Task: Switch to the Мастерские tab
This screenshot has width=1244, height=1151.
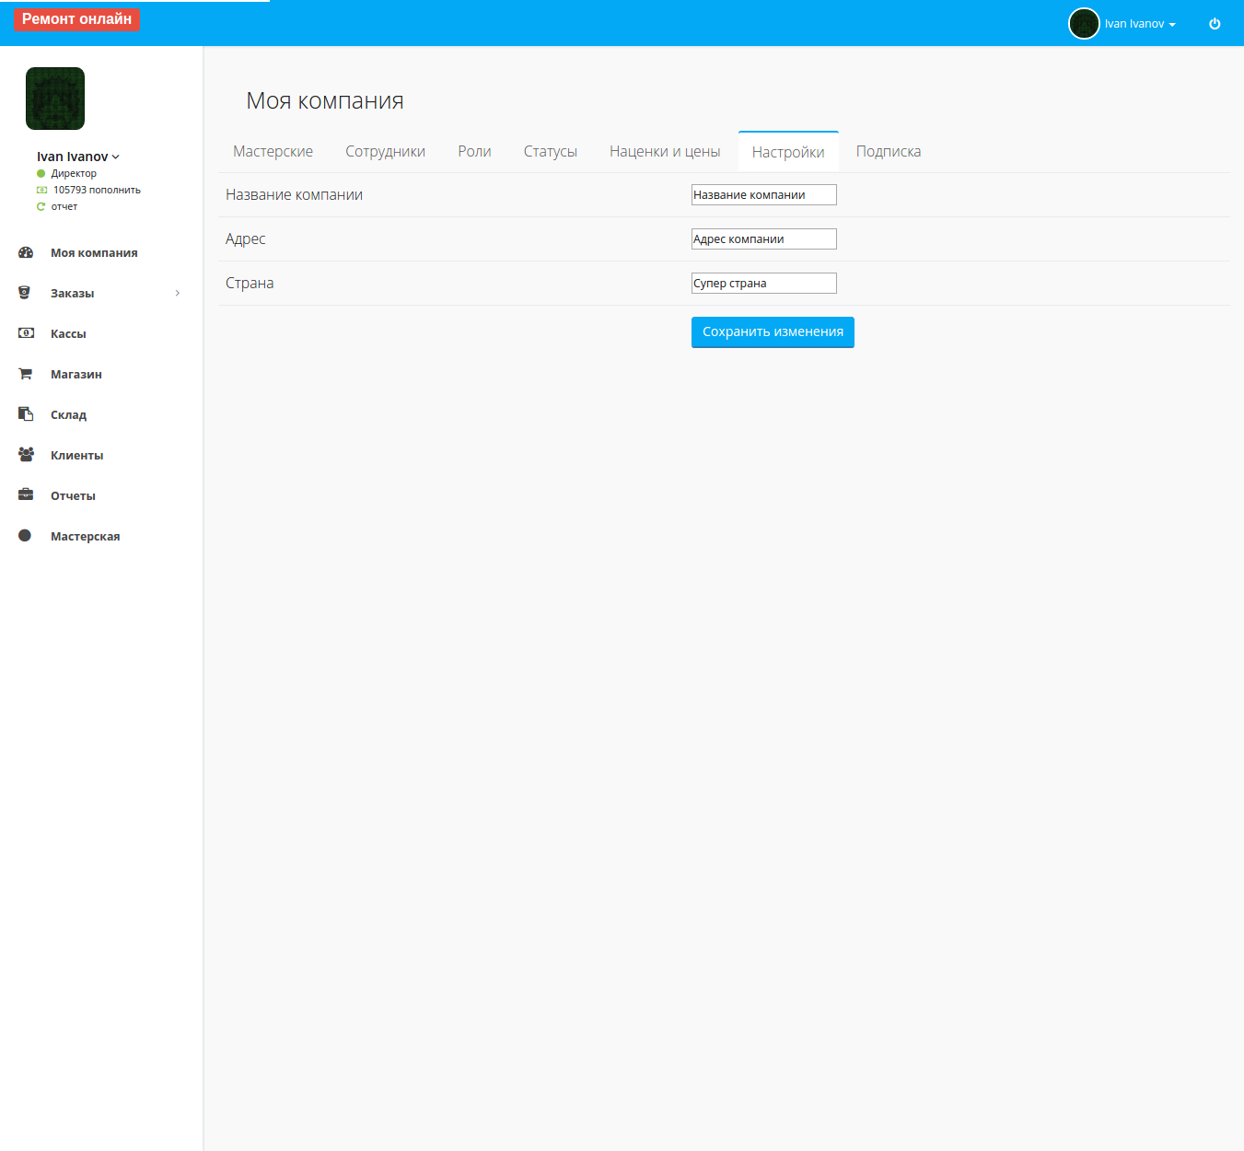Action: (273, 152)
